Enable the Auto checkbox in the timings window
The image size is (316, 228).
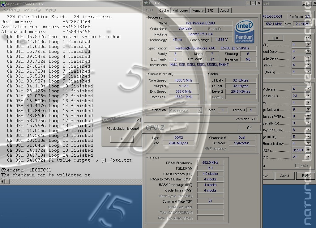click(297, 166)
